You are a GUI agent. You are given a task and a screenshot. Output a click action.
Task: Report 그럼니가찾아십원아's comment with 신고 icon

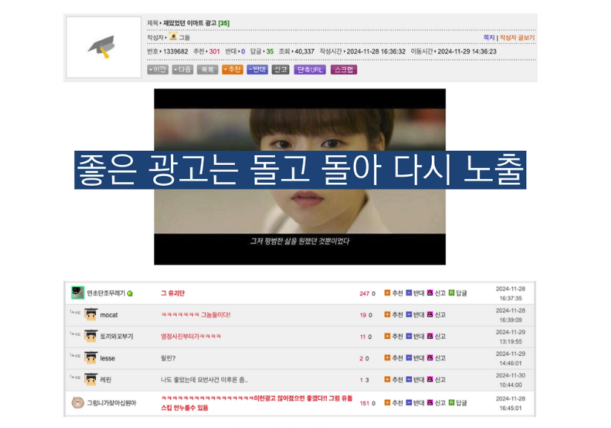[430, 403]
